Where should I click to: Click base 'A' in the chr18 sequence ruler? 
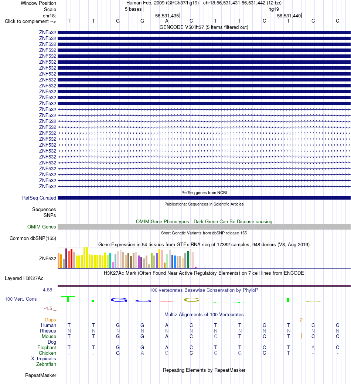coord(167,21)
